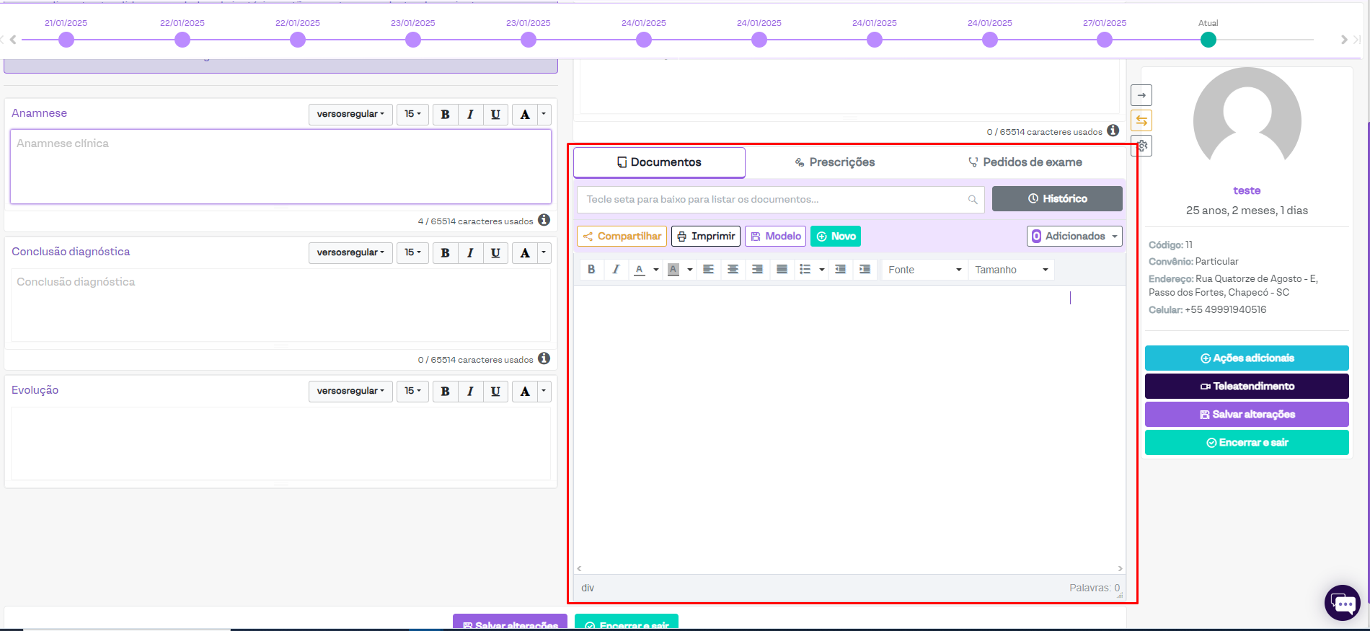Switch to the Prescrições tab

(x=834, y=162)
